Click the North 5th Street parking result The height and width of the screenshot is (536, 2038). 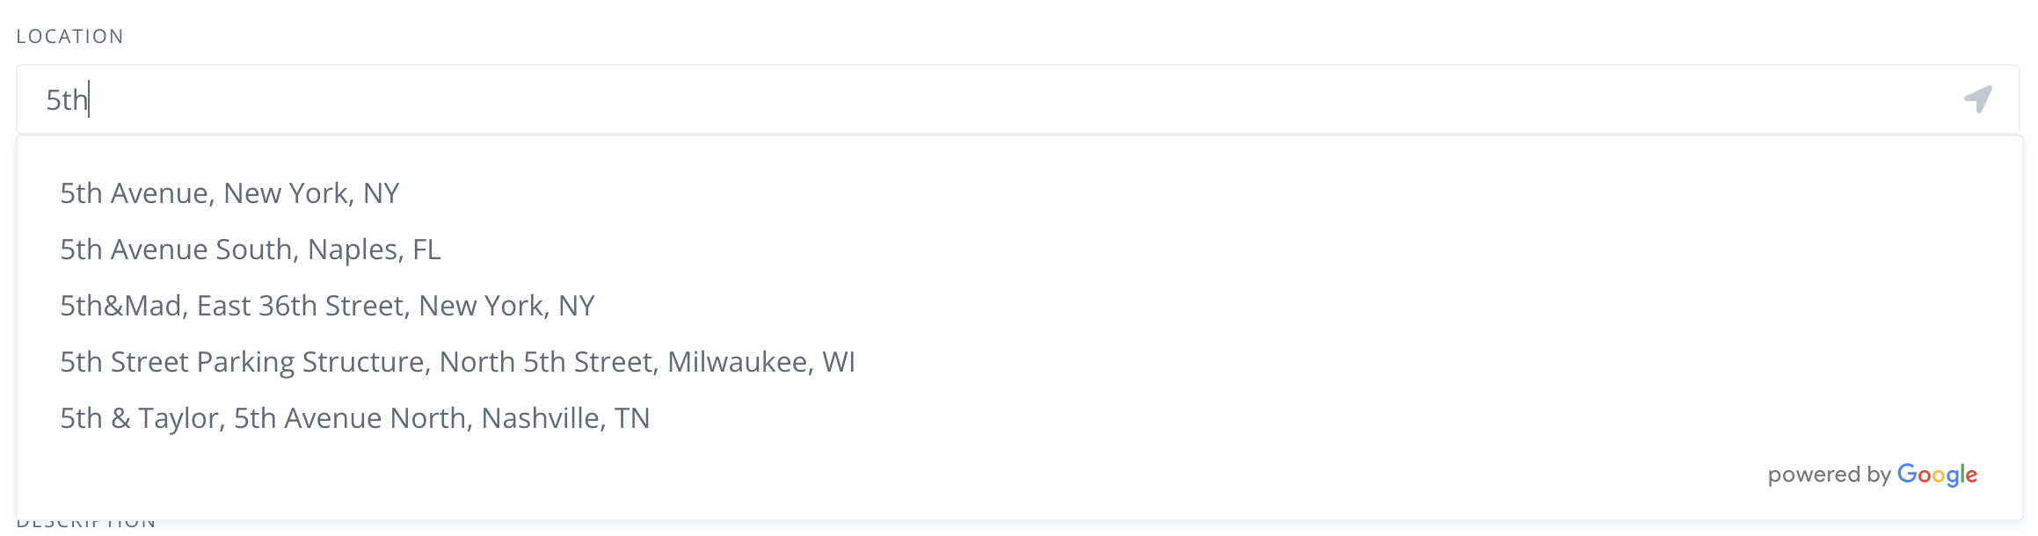(457, 362)
